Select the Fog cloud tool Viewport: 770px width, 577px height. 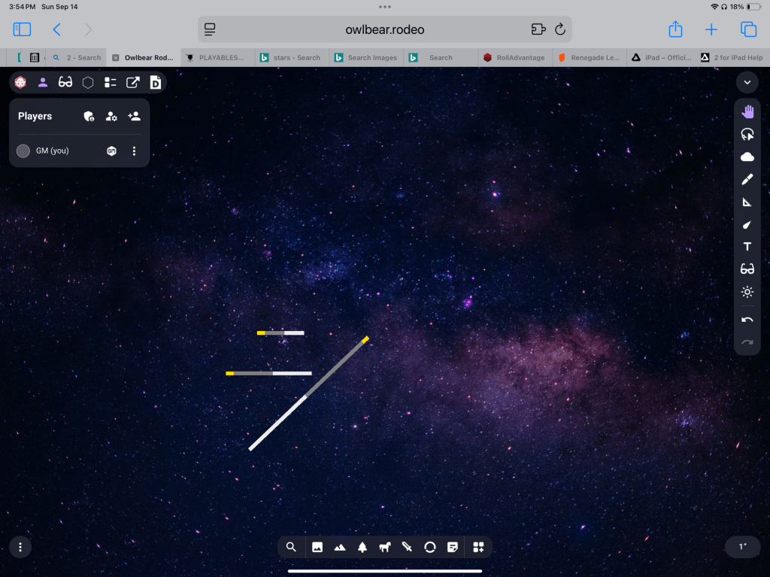[747, 156]
